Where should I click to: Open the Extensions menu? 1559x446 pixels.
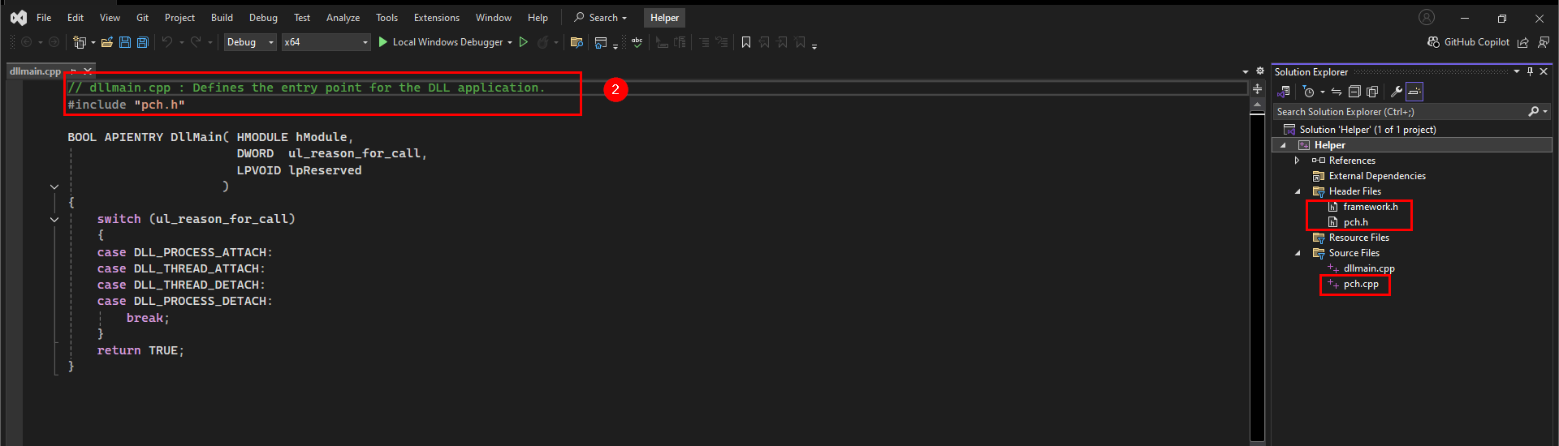[x=436, y=17]
